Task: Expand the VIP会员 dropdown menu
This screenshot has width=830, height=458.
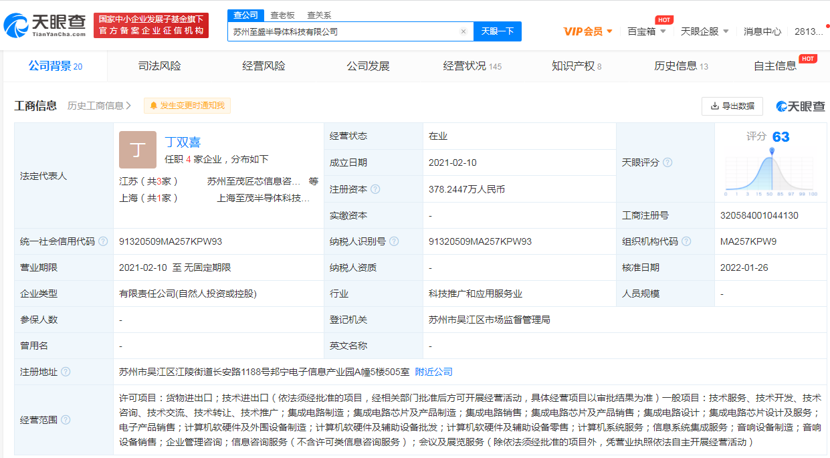Action: (x=588, y=31)
